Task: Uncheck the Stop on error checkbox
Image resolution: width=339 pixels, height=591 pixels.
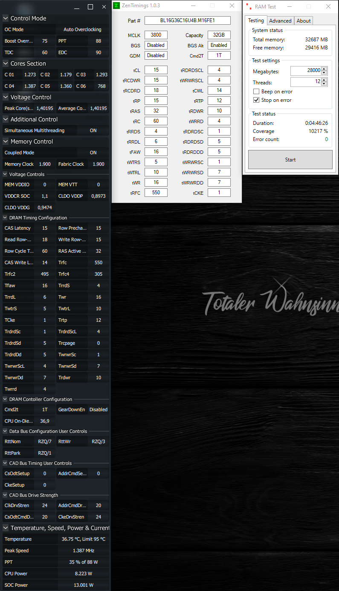Action: pos(256,100)
